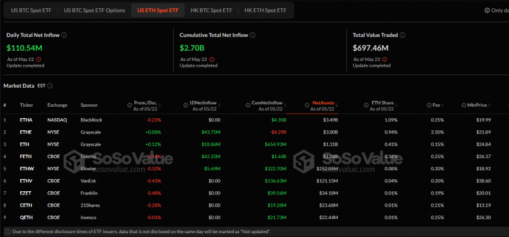Sort table by CumNetInflow column arrows
The width and height of the screenshot is (509, 237).
tap(284, 105)
